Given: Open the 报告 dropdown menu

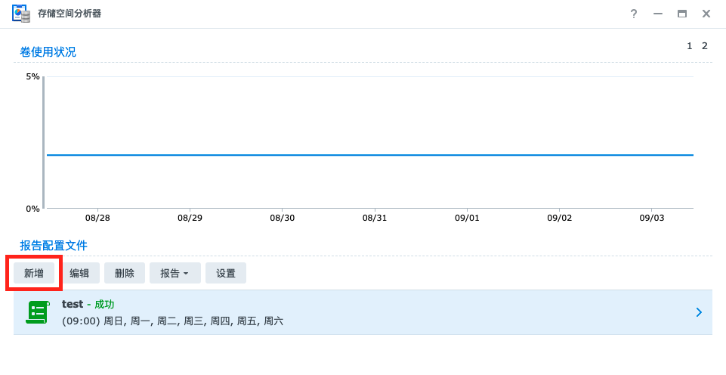Looking at the screenshot, I should click(x=175, y=273).
